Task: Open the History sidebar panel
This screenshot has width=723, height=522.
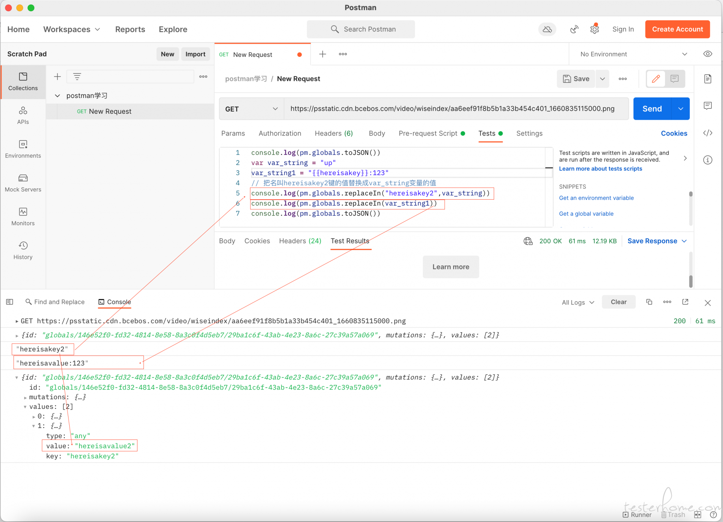Action: click(x=23, y=251)
